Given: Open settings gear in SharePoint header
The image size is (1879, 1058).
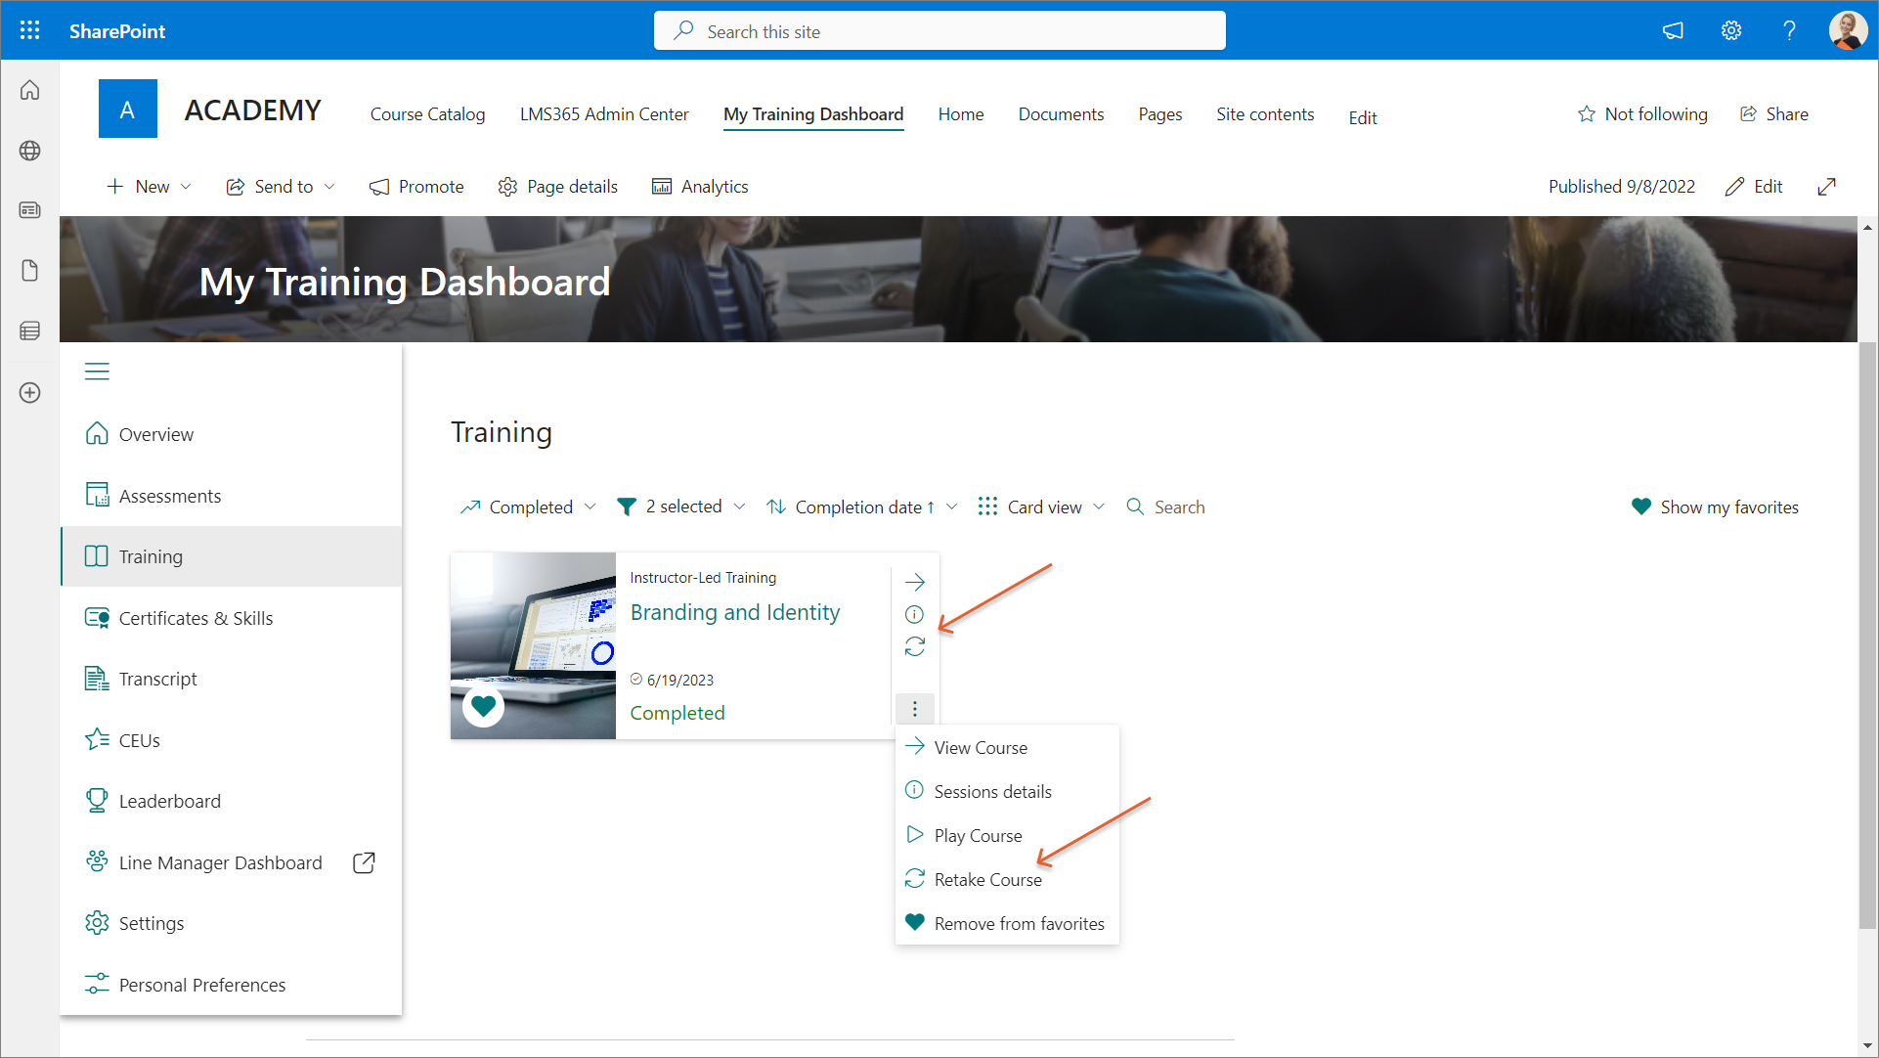Looking at the screenshot, I should pos(1730,30).
